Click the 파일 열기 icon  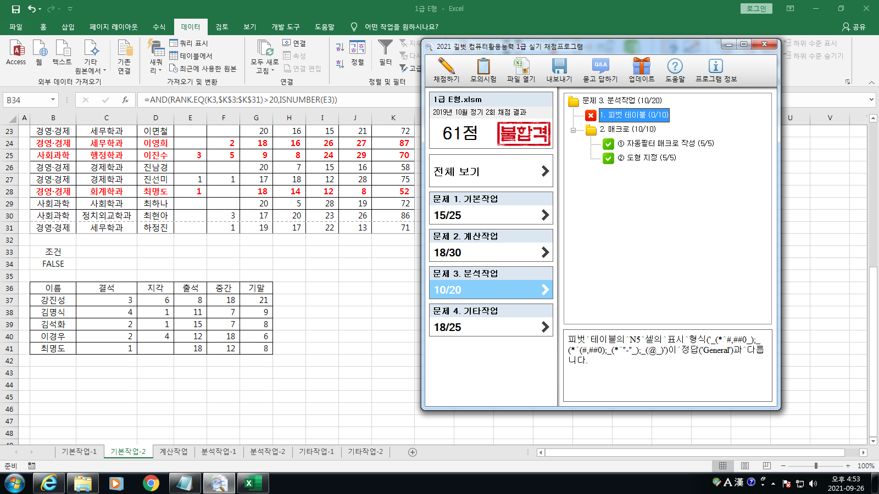tap(520, 66)
